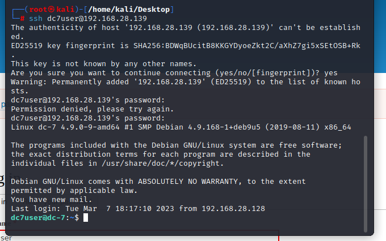Click the dc7user@192.168.28.139 ssh target text
Screen dimensions: 386x241
point(97,19)
